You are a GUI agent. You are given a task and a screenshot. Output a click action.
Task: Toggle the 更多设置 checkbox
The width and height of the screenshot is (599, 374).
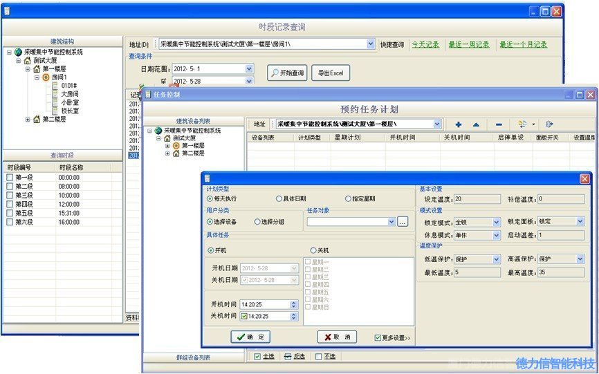point(378,337)
